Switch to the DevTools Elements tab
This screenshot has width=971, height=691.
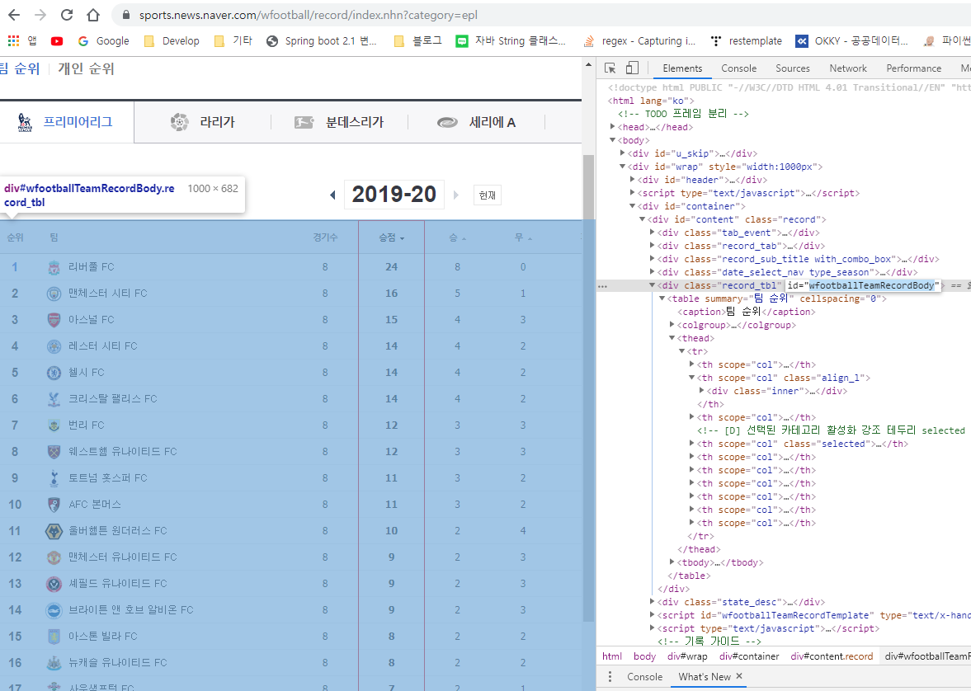682,68
